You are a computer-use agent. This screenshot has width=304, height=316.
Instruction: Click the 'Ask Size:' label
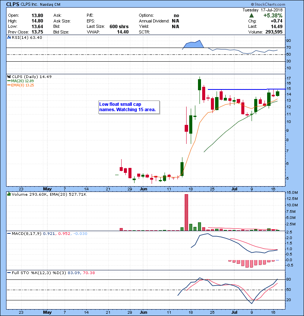click(x=62, y=21)
